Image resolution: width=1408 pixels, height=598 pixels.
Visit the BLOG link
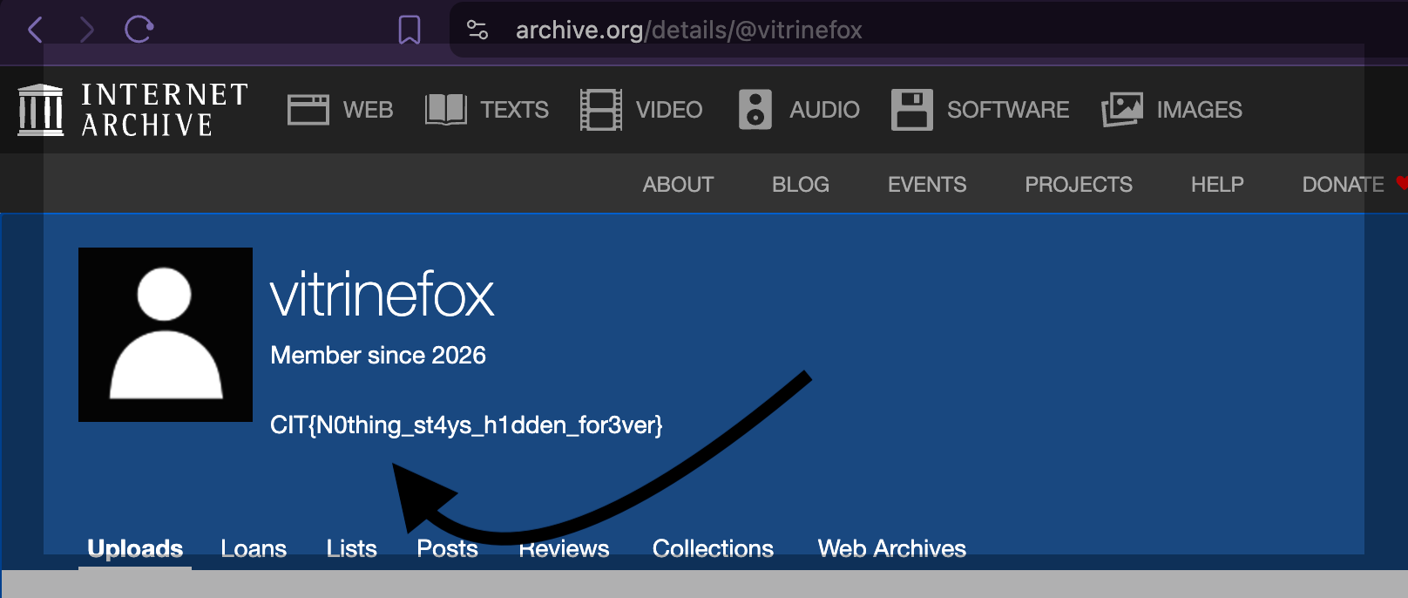coord(801,185)
